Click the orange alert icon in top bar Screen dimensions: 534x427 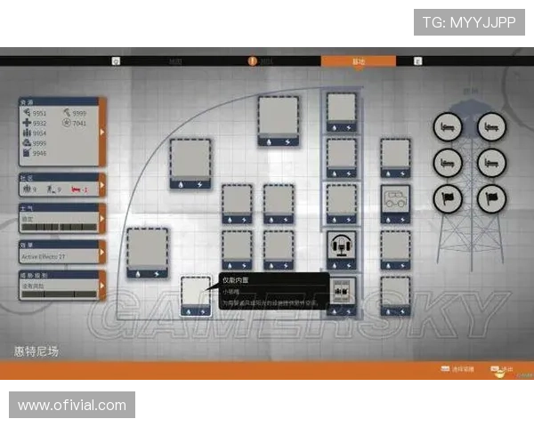[252, 61]
